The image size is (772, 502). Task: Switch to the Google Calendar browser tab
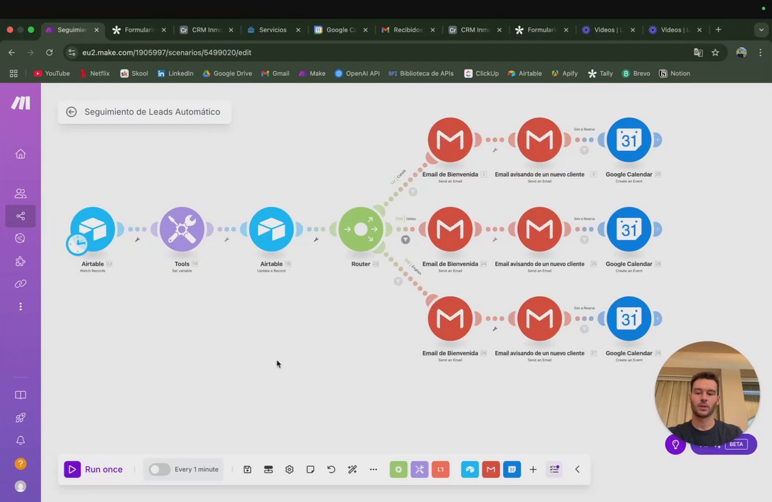click(340, 30)
